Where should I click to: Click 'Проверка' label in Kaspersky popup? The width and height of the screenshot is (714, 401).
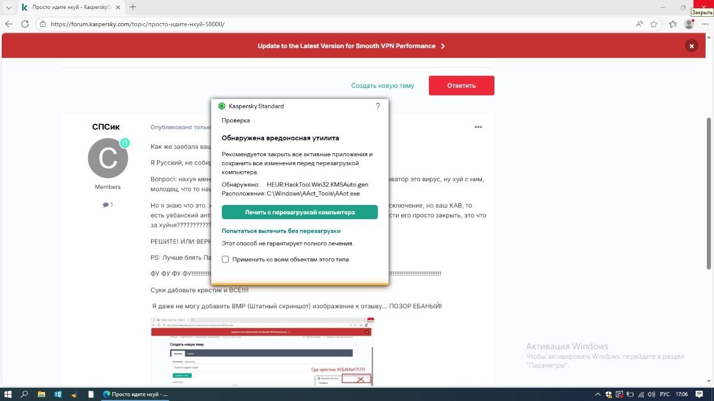point(236,120)
